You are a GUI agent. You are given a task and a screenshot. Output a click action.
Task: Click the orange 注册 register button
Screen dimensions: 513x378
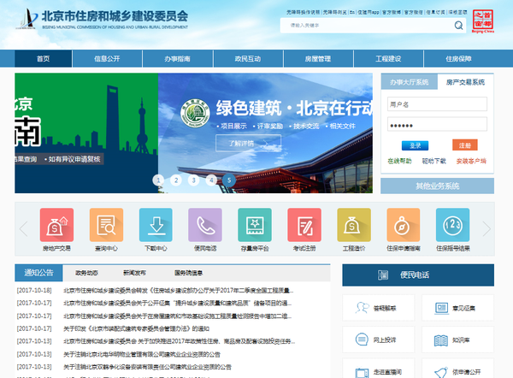(x=465, y=145)
